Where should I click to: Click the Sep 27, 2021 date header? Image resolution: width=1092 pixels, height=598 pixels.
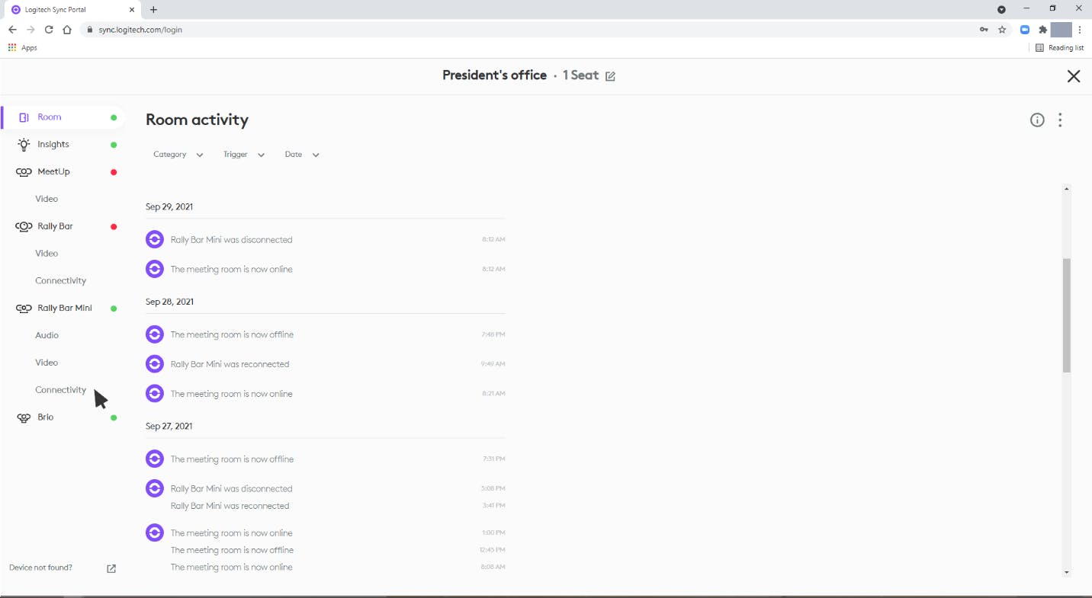pos(169,427)
